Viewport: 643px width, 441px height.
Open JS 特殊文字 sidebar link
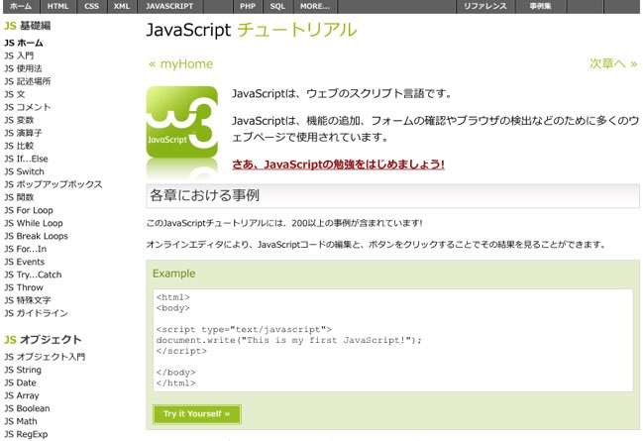28,300
